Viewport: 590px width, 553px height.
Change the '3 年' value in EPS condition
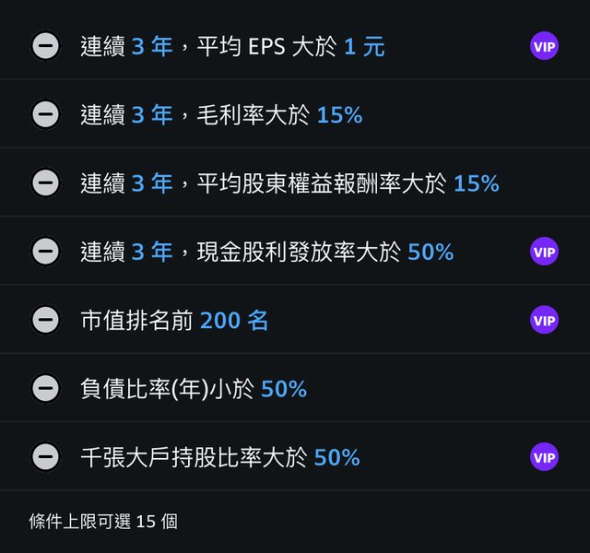[x=152, y=46]
